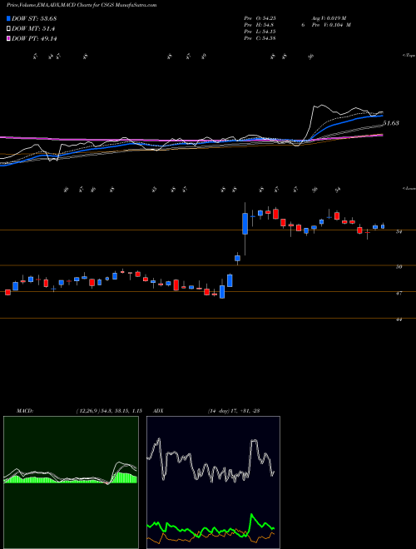Open the green MACD histogram chart panel
Image resolution: width=416 pixels, height=549 pixels.
coord(71,482)
